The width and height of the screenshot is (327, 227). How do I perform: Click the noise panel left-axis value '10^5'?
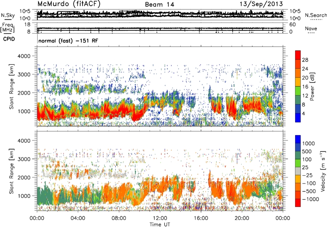tap(25, 11)
